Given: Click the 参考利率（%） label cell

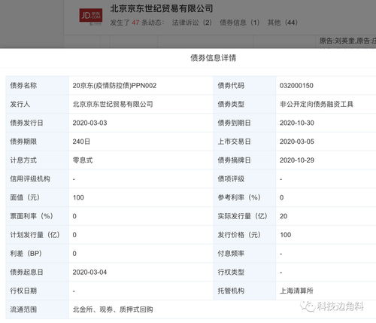Looking at the screenshot, I should point(244,197).
